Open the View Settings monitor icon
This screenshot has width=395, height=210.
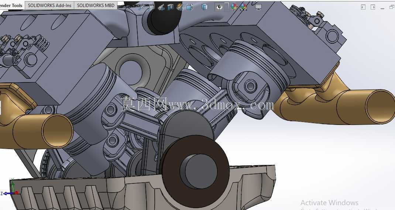[258, 7]
